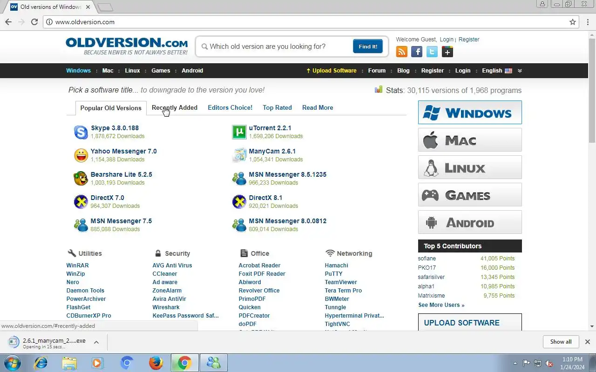The image size is (596, 372).
Task: Click the uTorrent 2.2.1 icon
Action: (239, 132)
